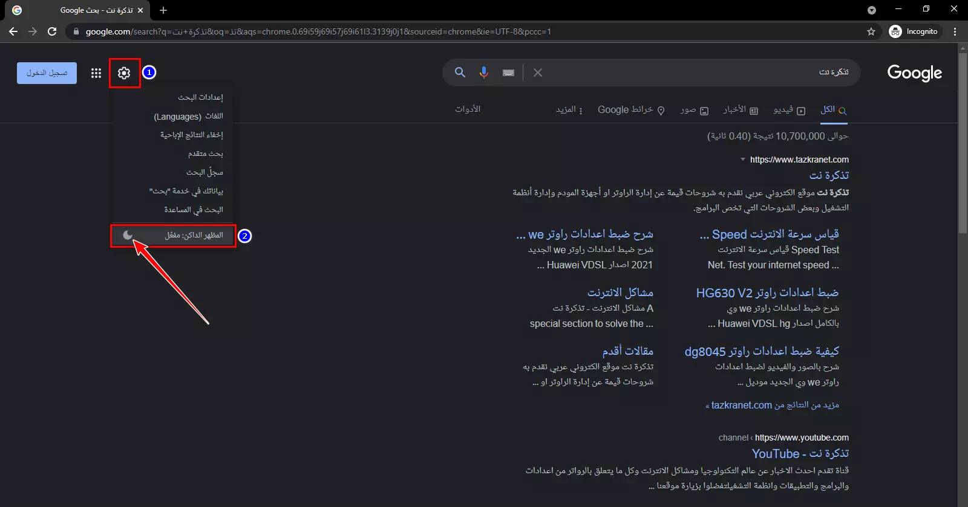Click more results from tazkranet.com link
The width and height of the screenshot is (968, 507).
click(x=772, y=405)
